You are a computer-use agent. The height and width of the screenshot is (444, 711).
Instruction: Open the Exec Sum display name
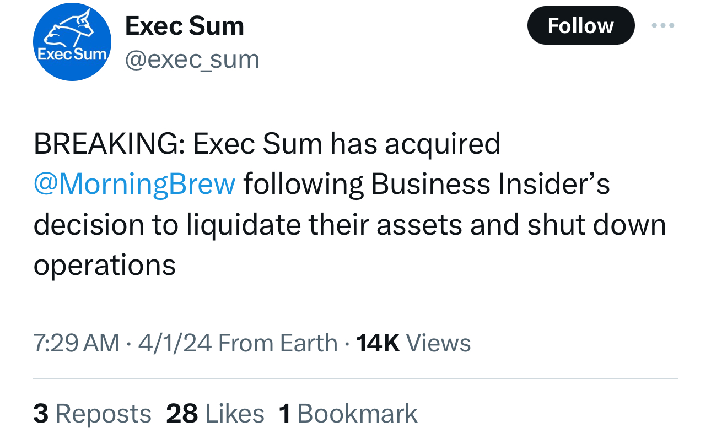[x=185, y=26]
